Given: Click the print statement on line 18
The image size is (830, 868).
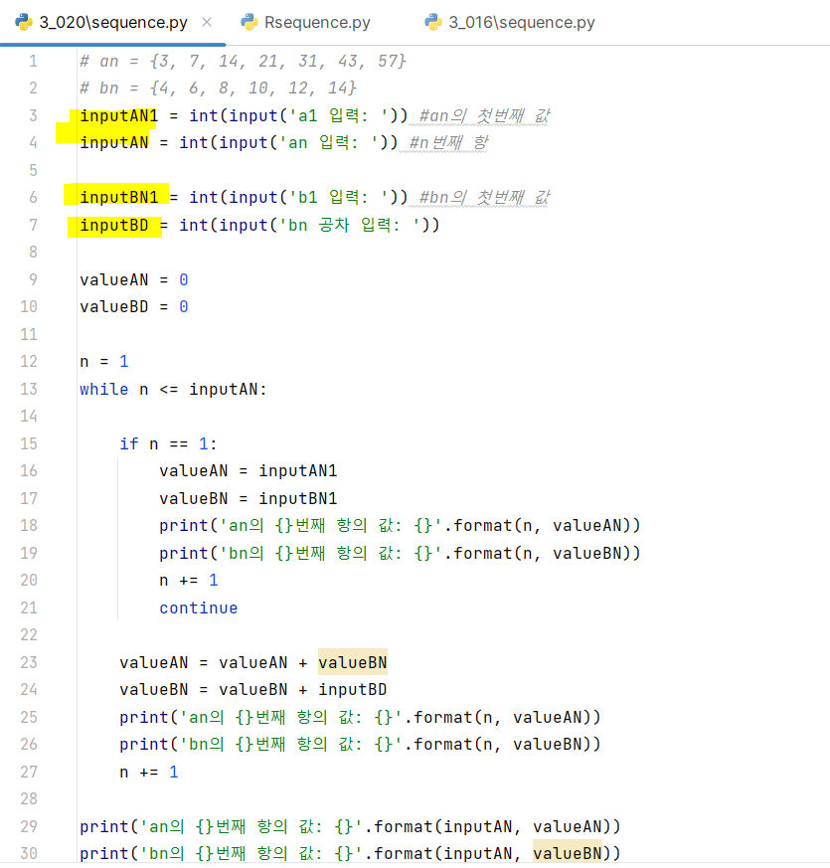Looking at the screenshot, I should click(400, 526).
